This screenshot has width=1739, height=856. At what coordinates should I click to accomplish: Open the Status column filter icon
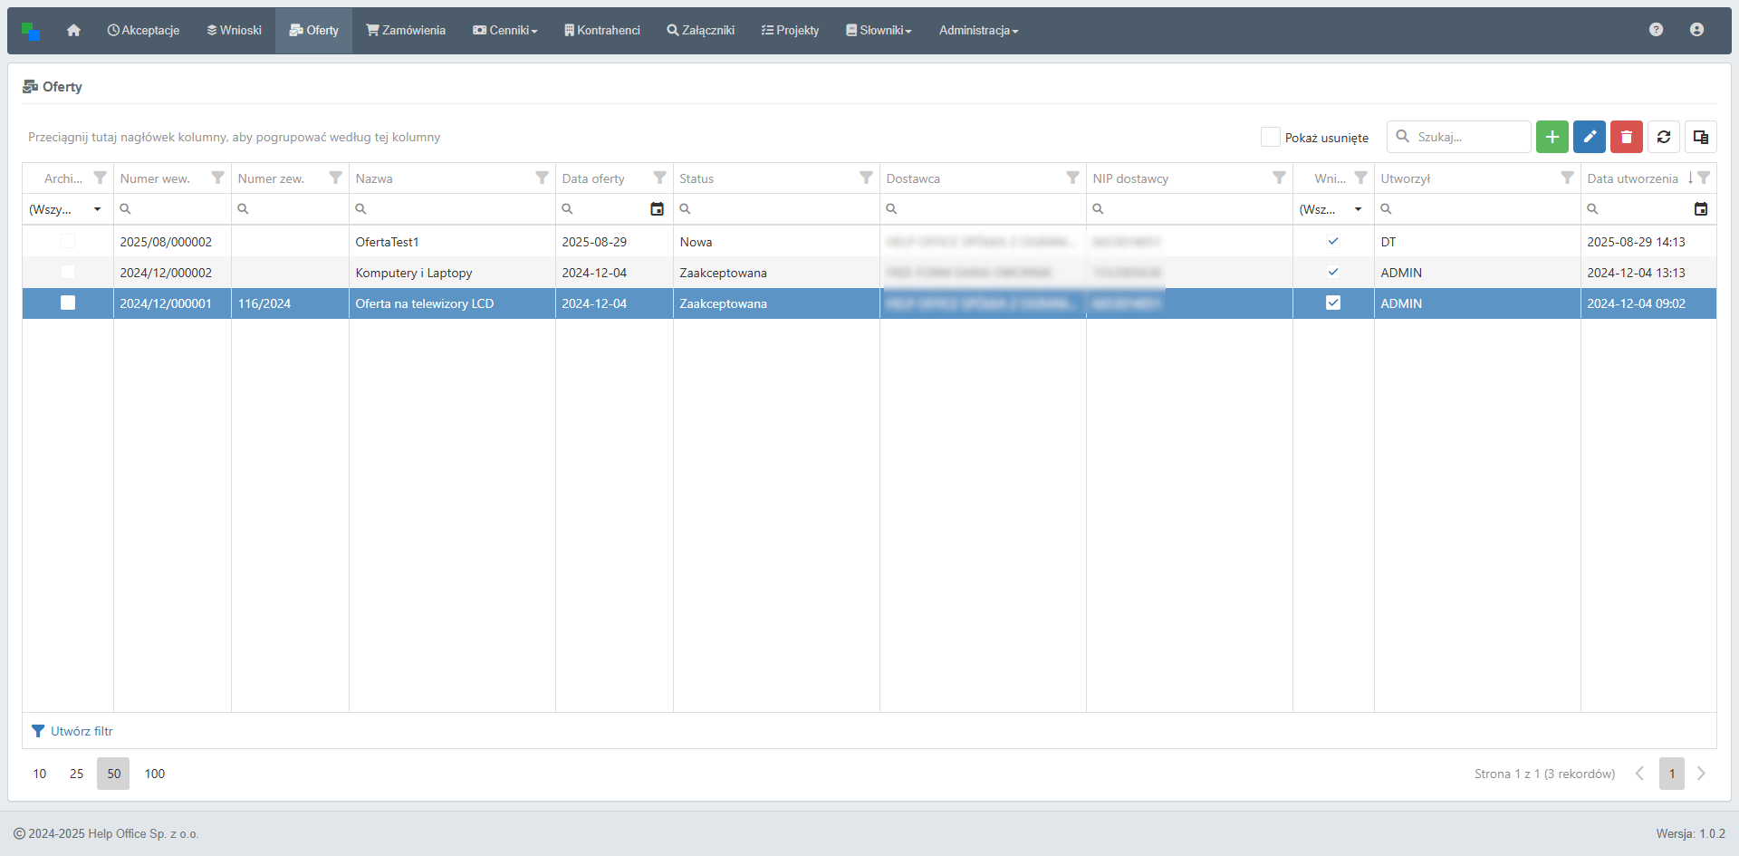[866, 178]
